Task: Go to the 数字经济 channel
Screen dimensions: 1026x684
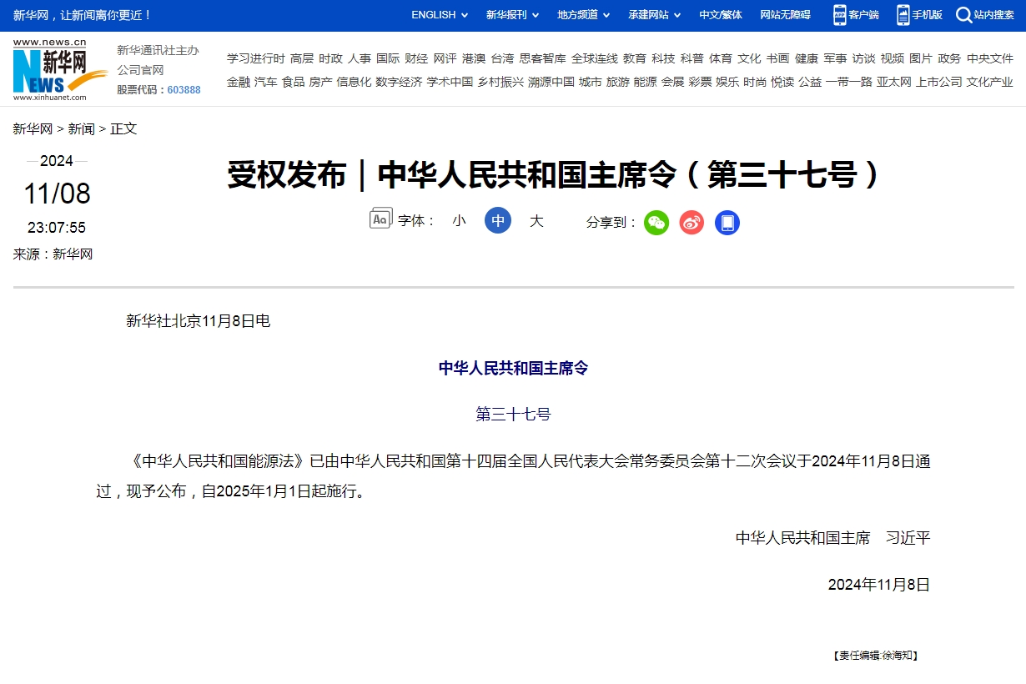Action: 399,82
